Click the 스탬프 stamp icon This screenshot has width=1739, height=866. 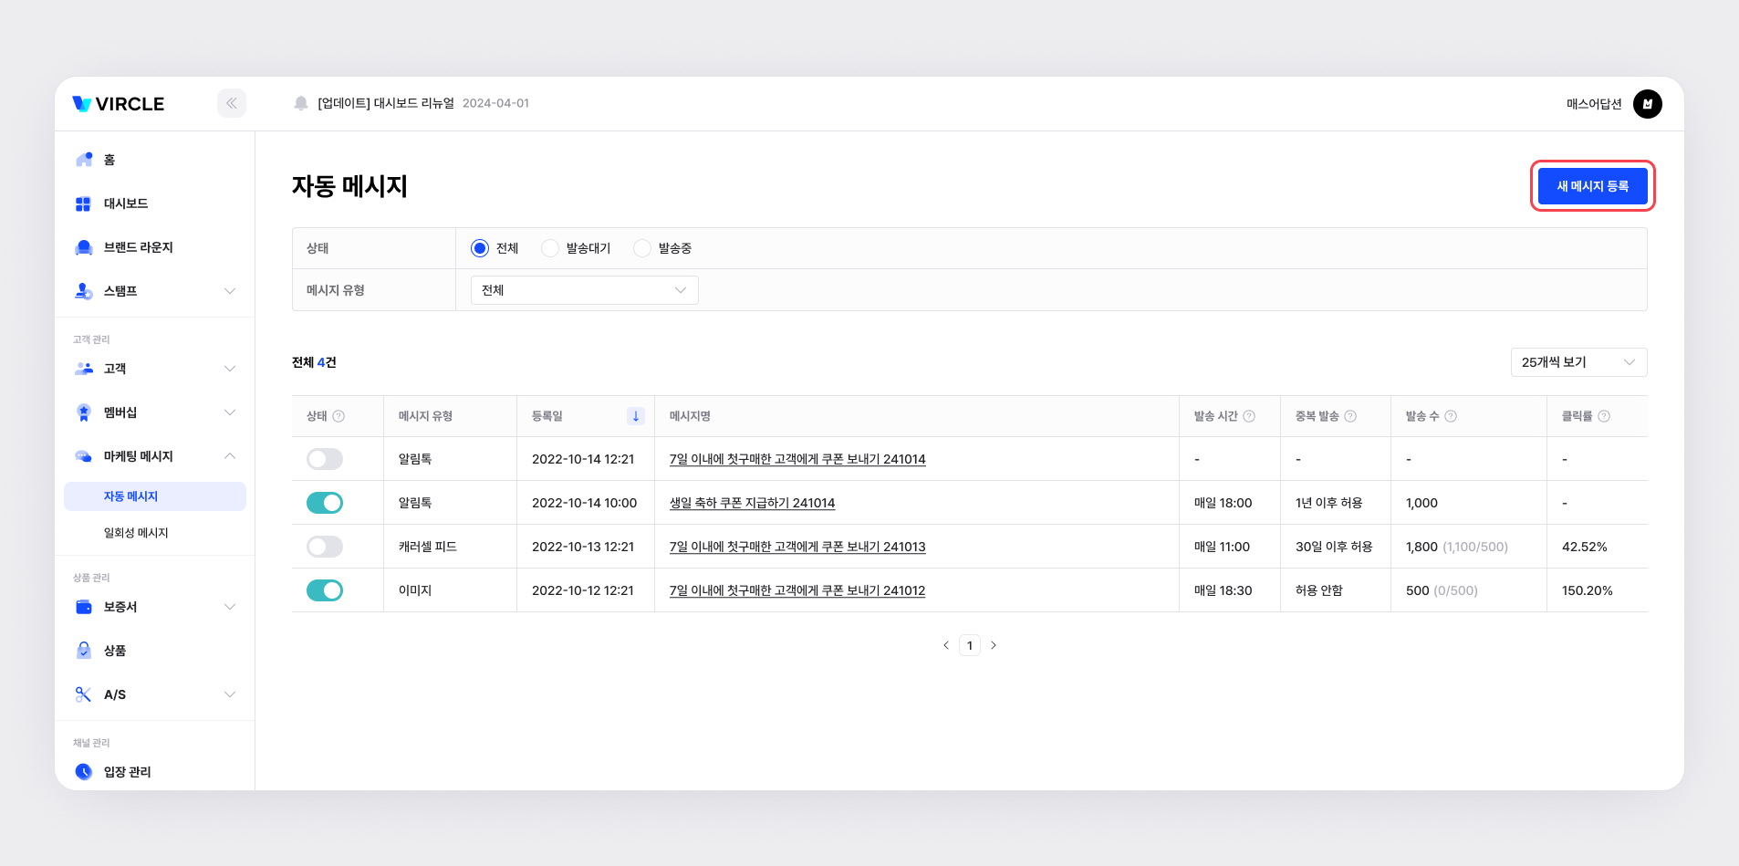(x=84, y=291)
